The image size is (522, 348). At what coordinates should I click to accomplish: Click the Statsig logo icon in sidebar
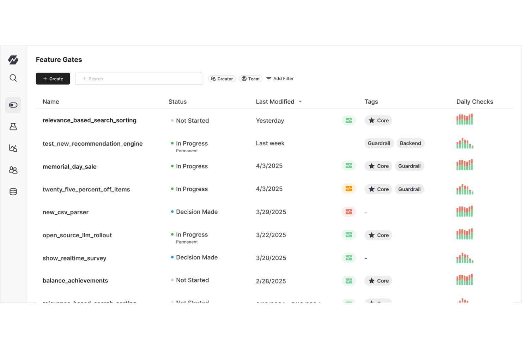point(13,60)
